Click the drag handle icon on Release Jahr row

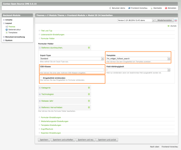(x=89, y=101)
